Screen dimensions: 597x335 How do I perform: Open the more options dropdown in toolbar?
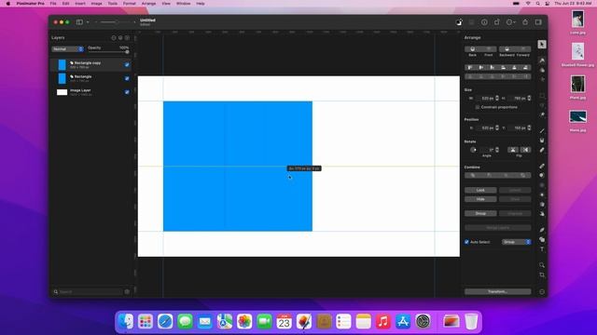click(511, 22)
